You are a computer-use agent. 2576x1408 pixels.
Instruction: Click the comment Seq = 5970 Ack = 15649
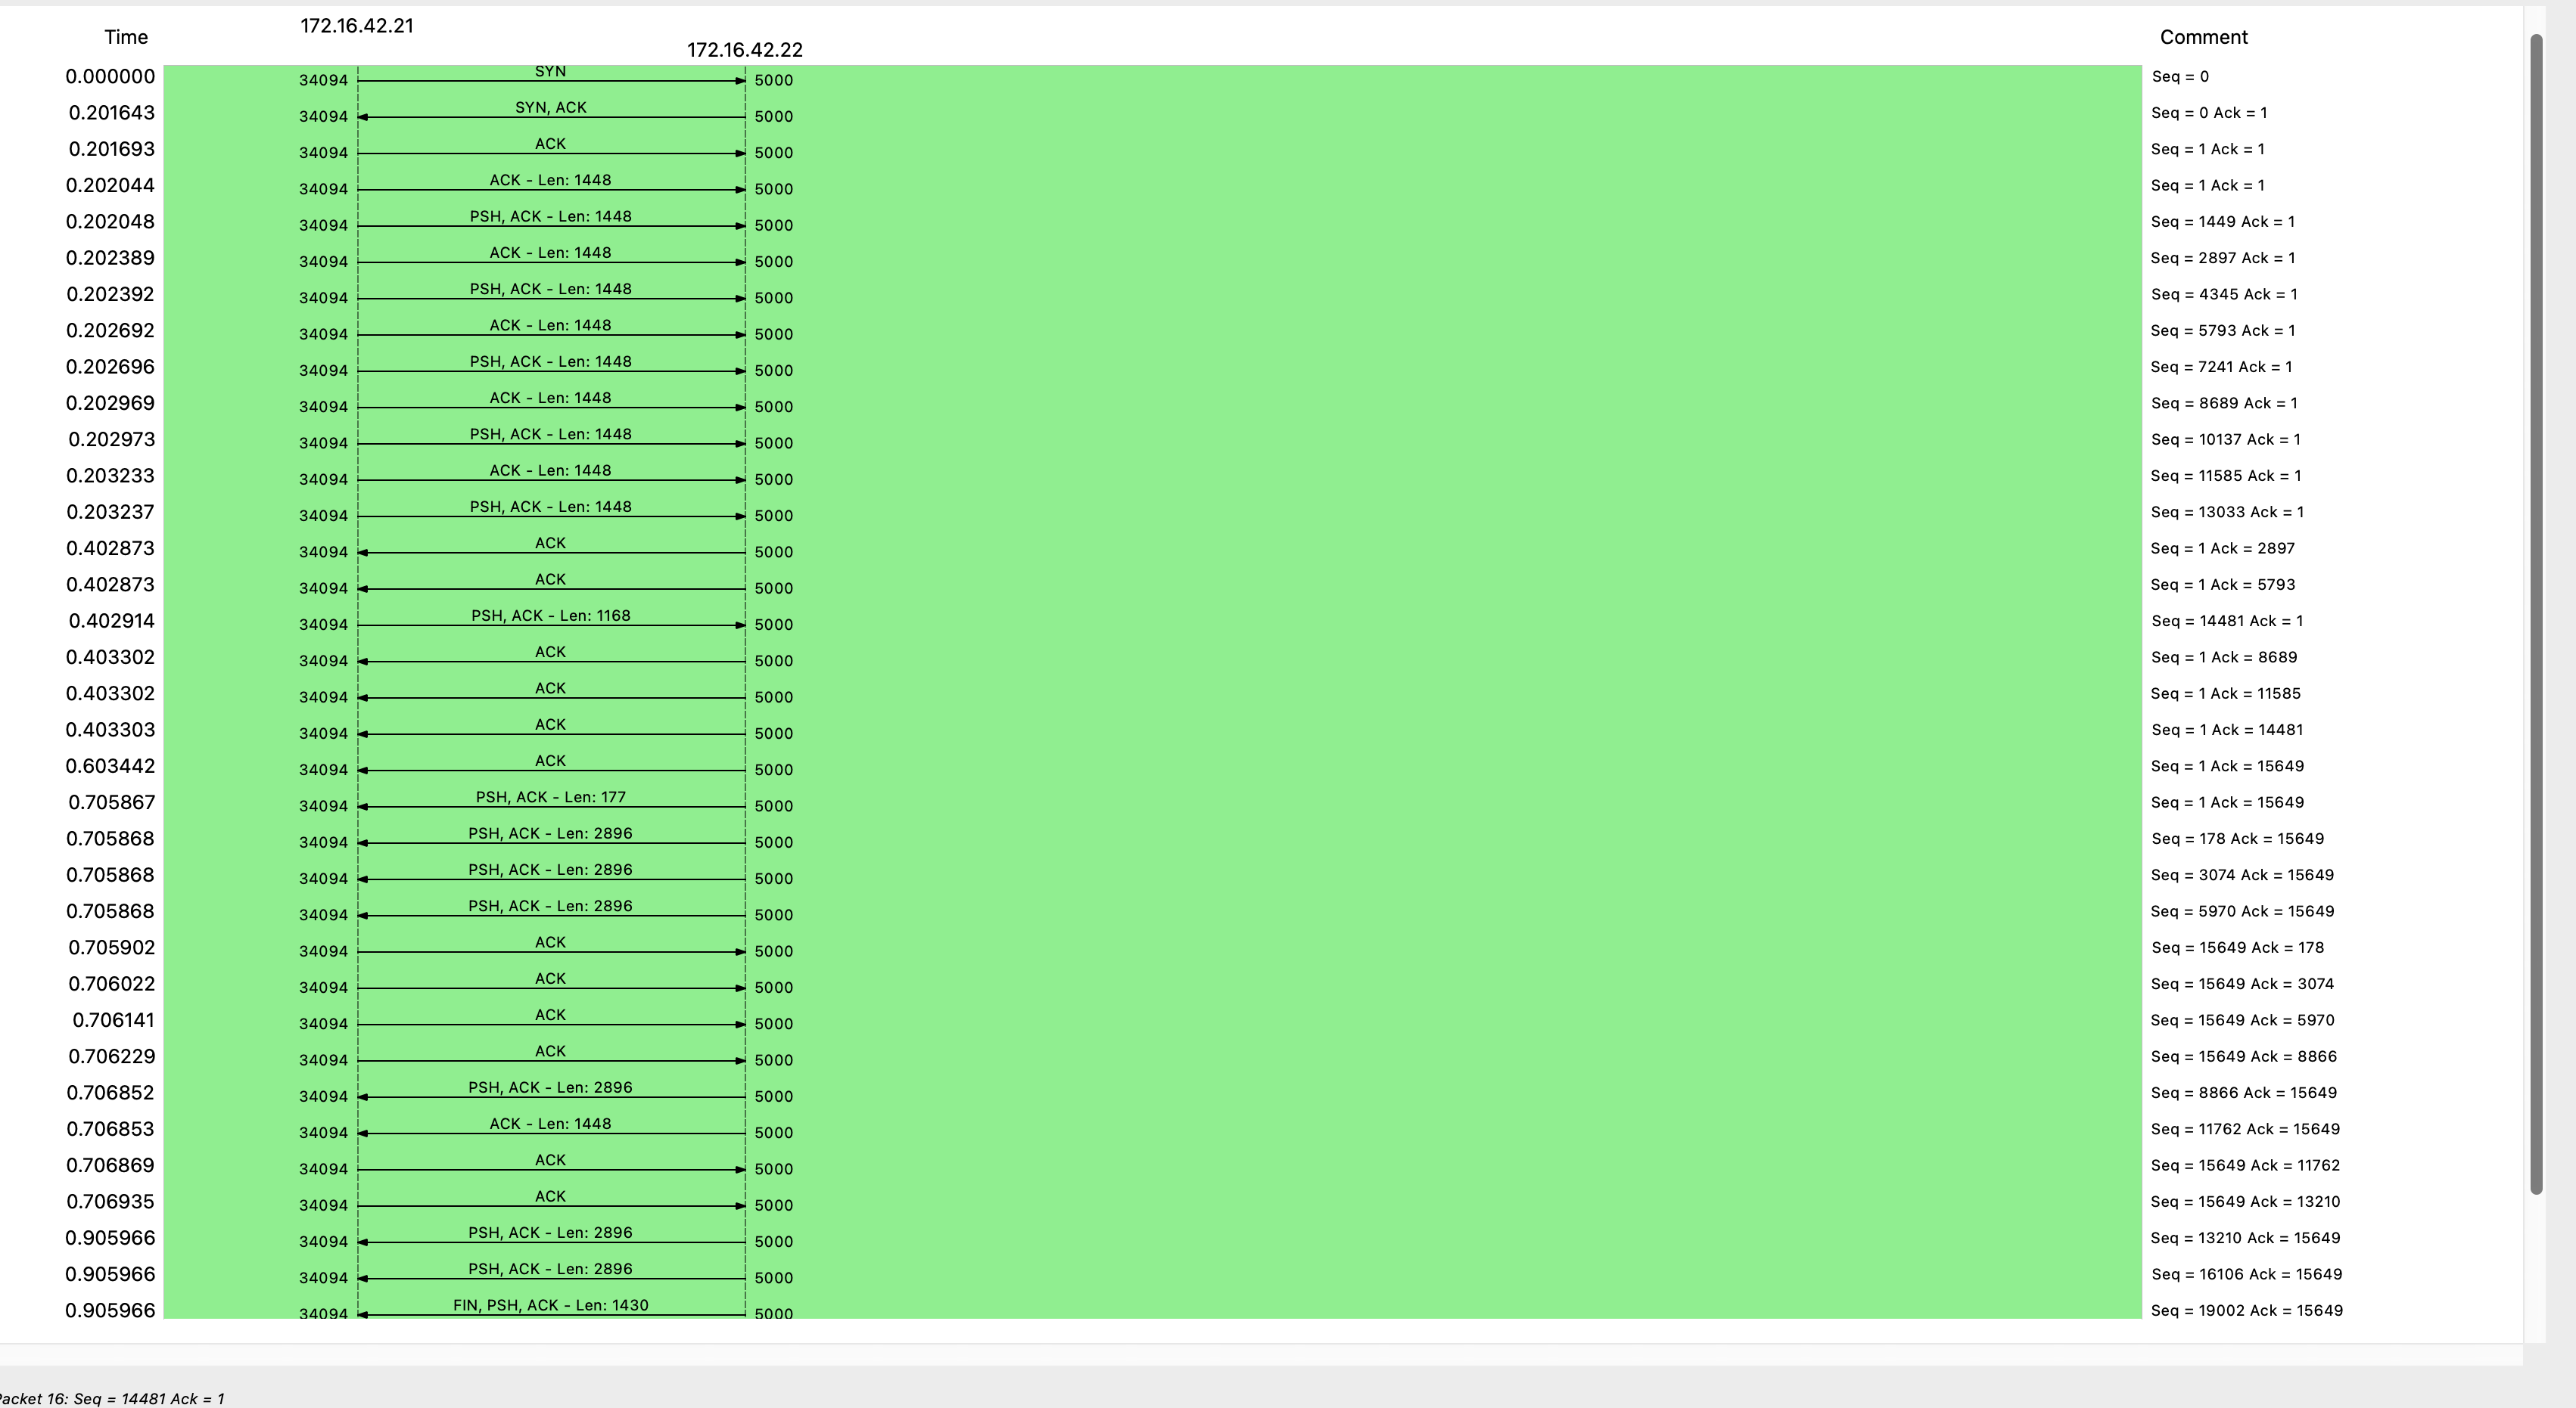[2242, 911]
